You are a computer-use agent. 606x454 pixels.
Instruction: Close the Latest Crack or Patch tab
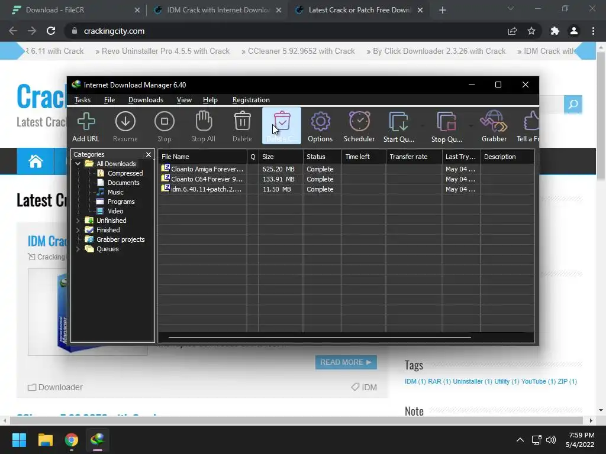coord(420,10)
